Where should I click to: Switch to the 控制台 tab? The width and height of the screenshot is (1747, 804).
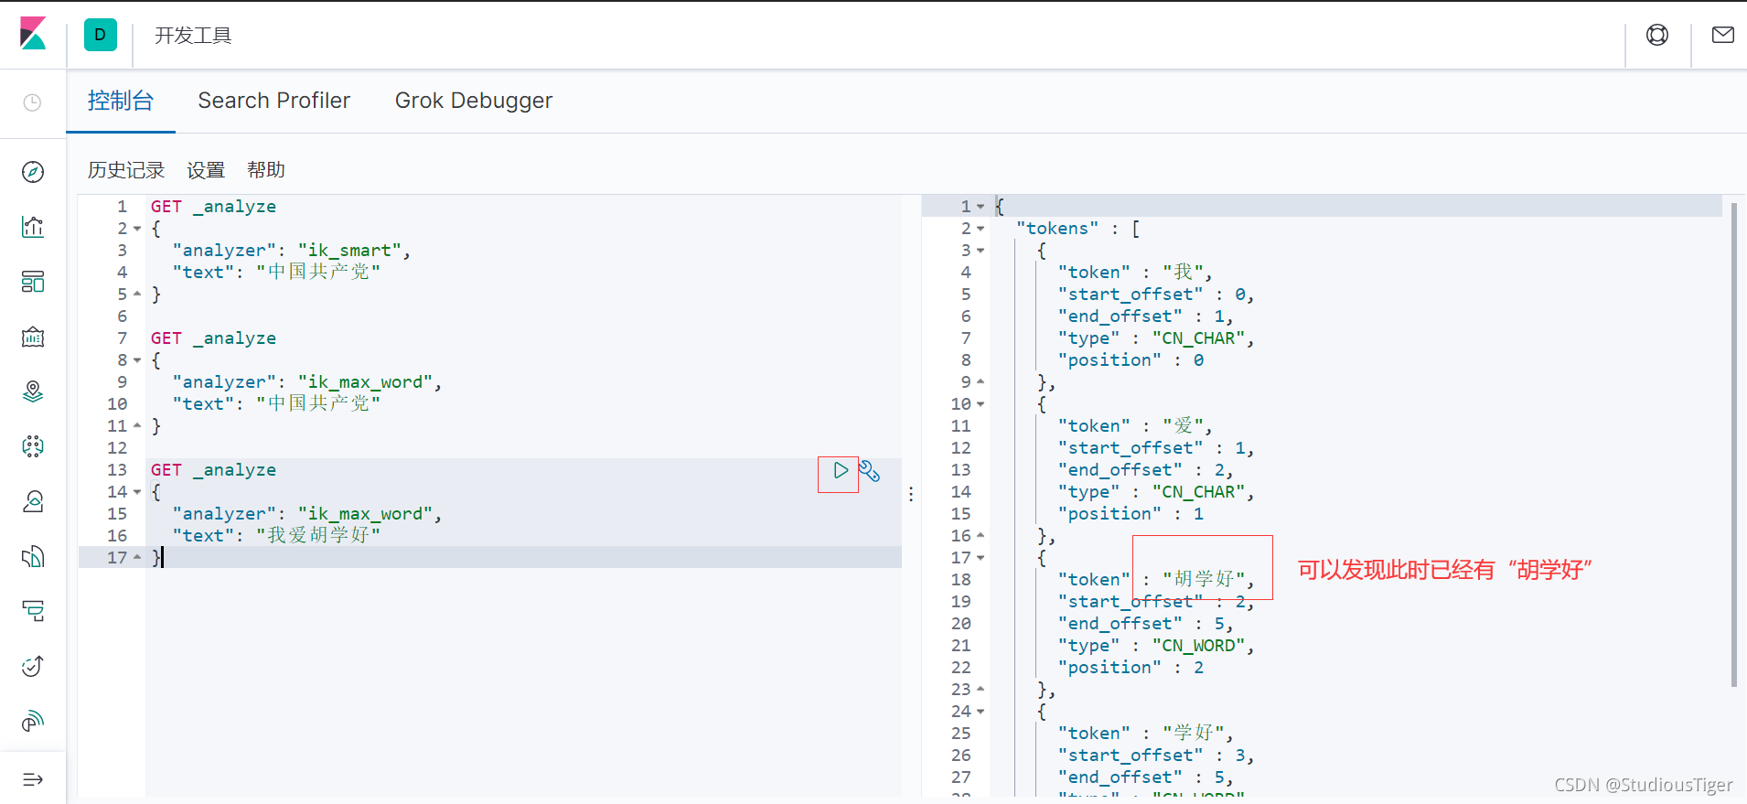pos(121,101)
